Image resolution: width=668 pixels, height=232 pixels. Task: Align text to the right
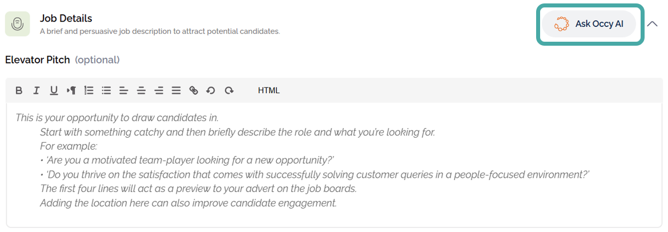pos(159,90)
